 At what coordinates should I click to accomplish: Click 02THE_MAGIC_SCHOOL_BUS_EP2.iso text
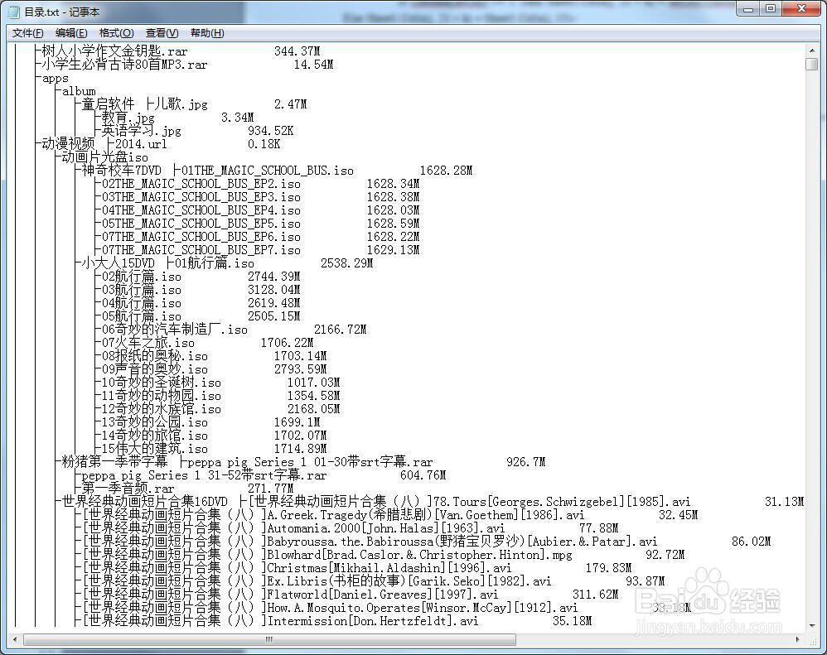[x=201, y=183]
